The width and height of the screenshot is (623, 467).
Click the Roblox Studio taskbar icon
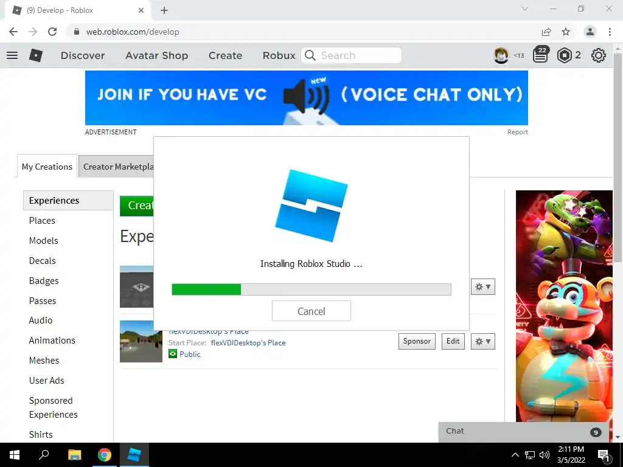134,455
